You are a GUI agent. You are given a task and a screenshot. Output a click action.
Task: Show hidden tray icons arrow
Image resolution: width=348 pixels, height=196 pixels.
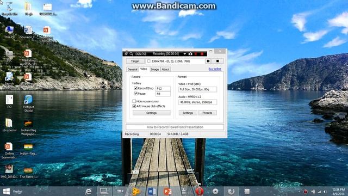[x=299, y=192]
